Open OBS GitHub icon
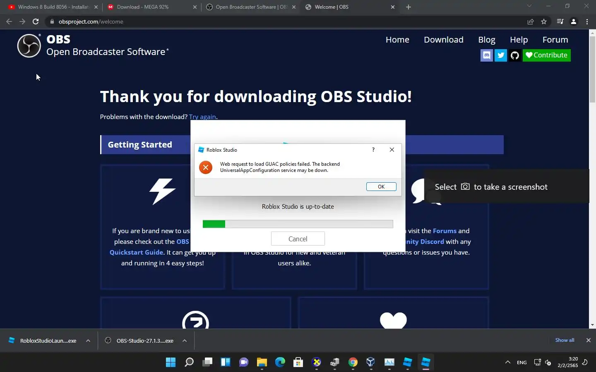The height and width of the screenshot is (372, 596). click(515, 55)
